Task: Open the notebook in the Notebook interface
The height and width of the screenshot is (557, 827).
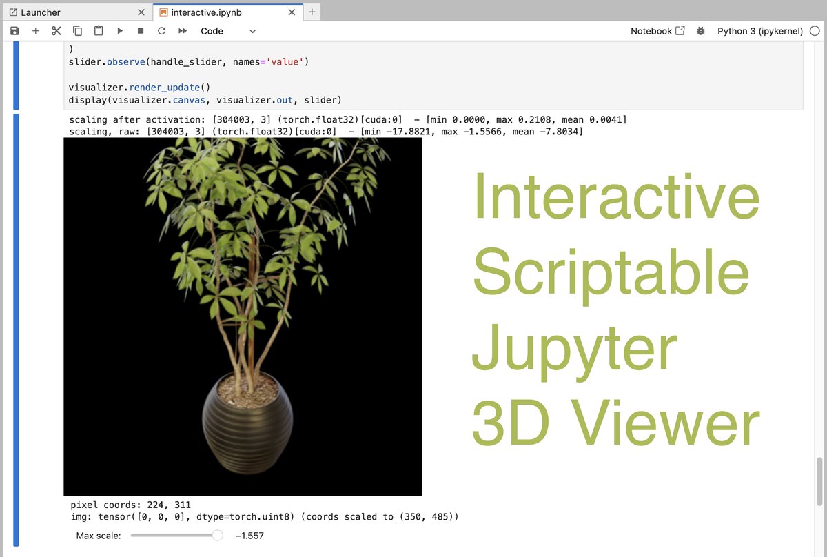Action: pos(657,31)
